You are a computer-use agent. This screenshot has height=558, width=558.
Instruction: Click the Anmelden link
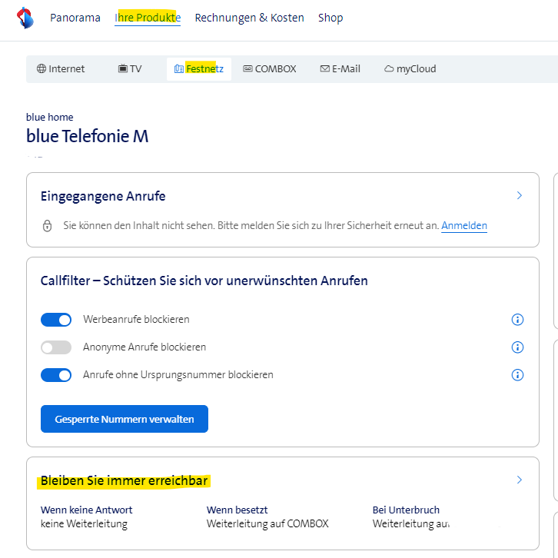[463, 226]
